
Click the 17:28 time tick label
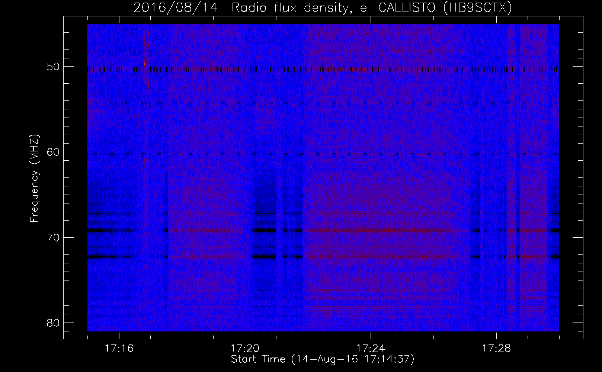pyautogui.click(x=496, y=349)
